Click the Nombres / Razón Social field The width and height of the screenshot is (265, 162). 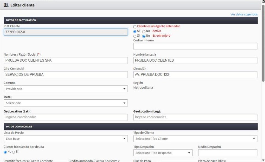pyautogui.click(x=66, y=60)
